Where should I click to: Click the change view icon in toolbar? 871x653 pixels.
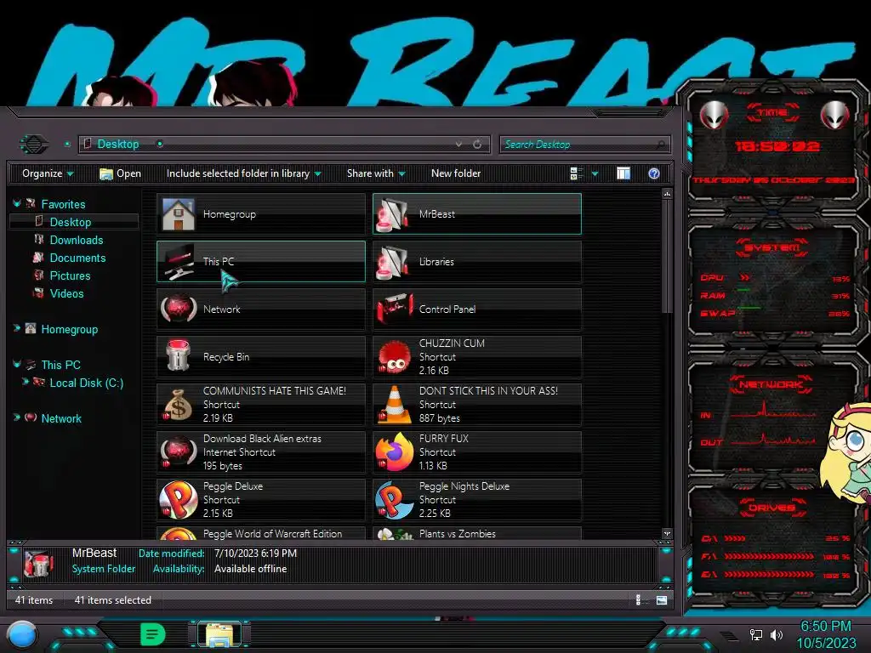point(577,173)
